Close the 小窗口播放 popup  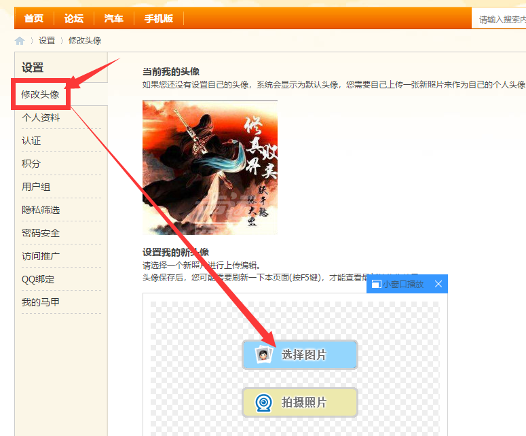click(438, 284)
